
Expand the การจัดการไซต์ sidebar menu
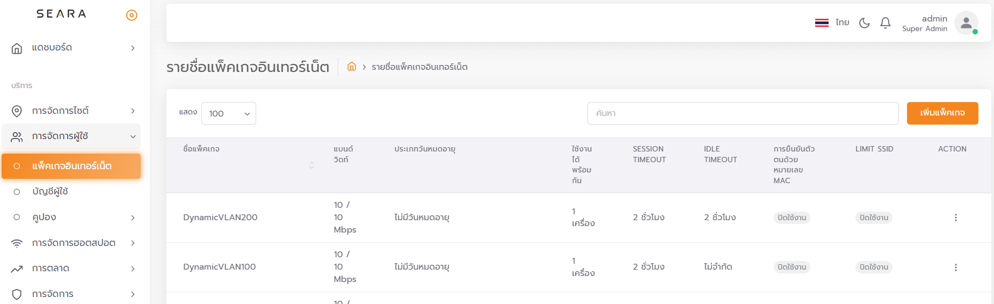(x=71, y=111)
